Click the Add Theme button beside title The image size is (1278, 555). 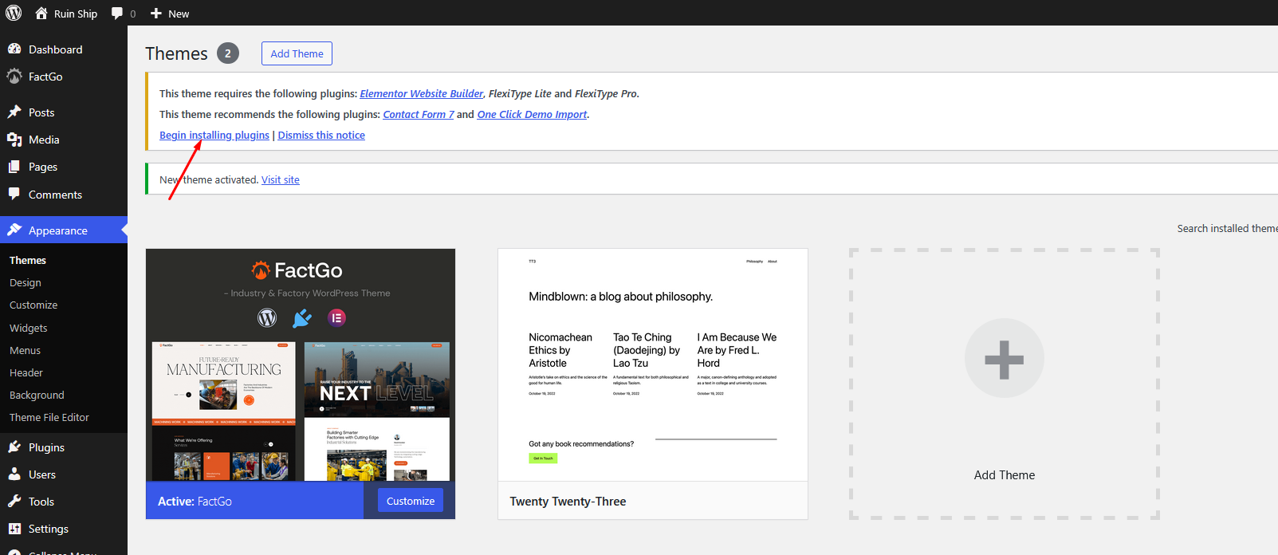(x=297, y=53)
